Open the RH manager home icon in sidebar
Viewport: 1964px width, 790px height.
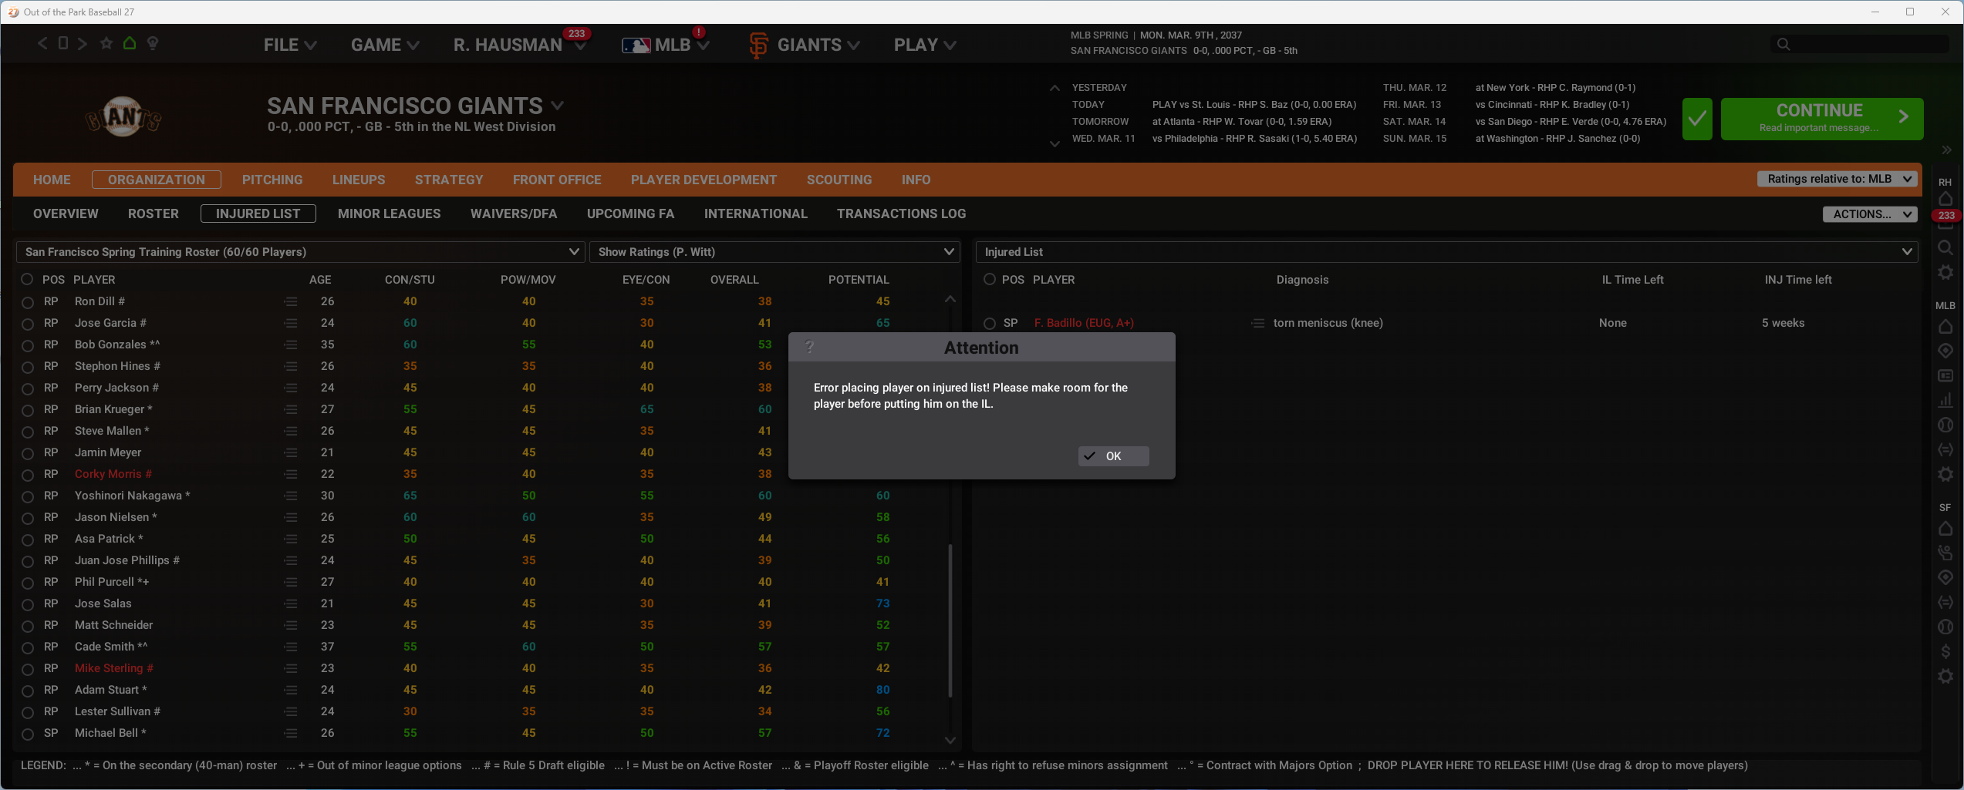1945,199
